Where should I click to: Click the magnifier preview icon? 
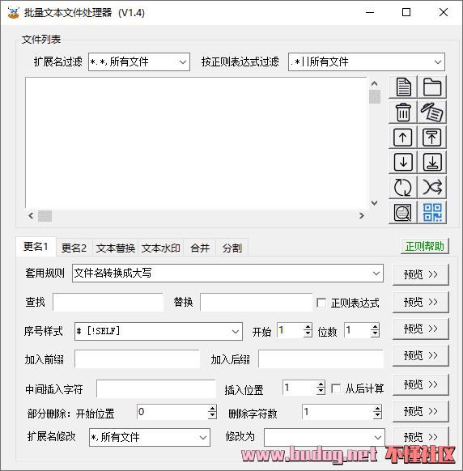tap(403, 213)
